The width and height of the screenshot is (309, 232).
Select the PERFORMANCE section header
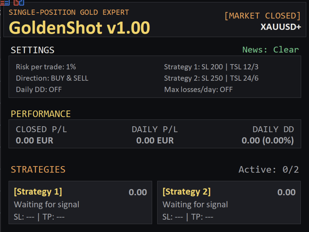[x=41, y=114]
